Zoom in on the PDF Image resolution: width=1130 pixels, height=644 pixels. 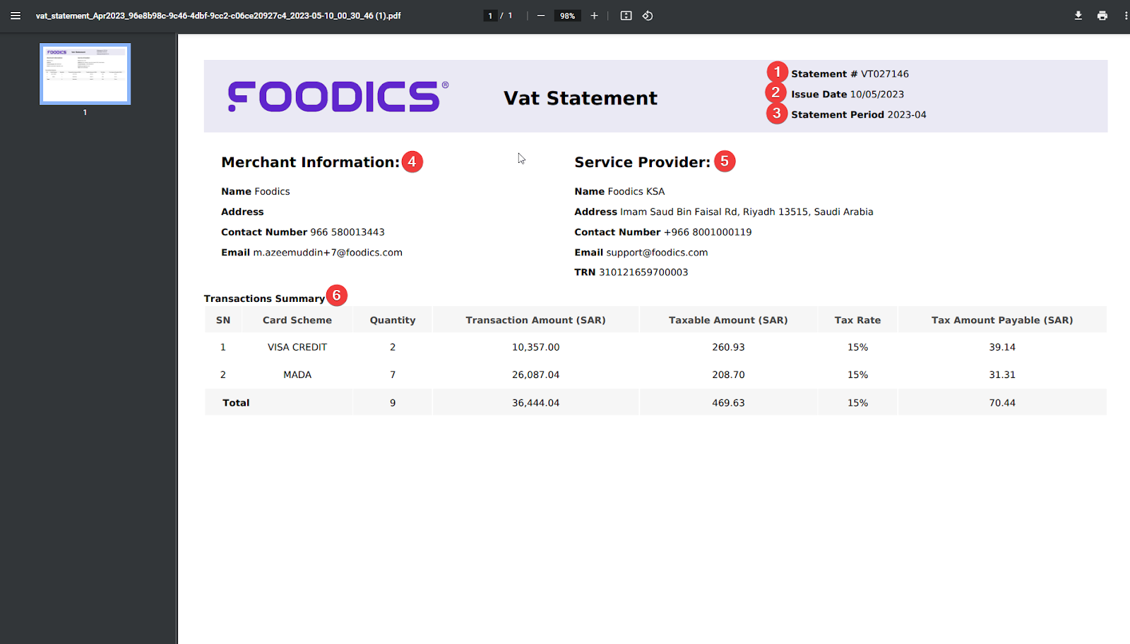pyautogui.click(x=595, y=15)
